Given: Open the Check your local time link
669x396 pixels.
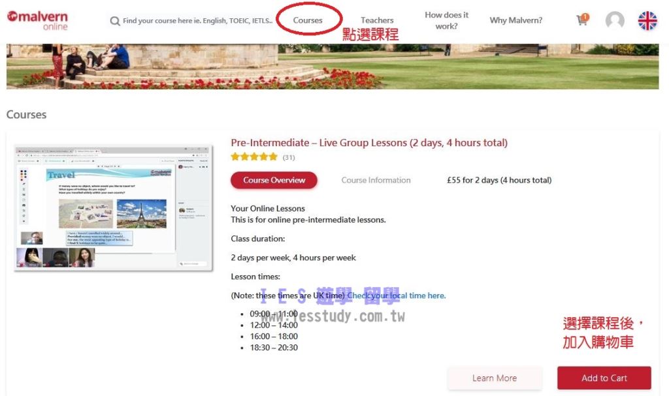Looking at the screenshot, I should point(397,296).
